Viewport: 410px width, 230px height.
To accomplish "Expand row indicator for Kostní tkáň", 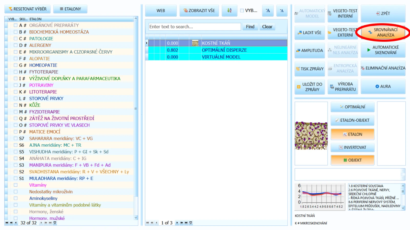I will [147, 43].
